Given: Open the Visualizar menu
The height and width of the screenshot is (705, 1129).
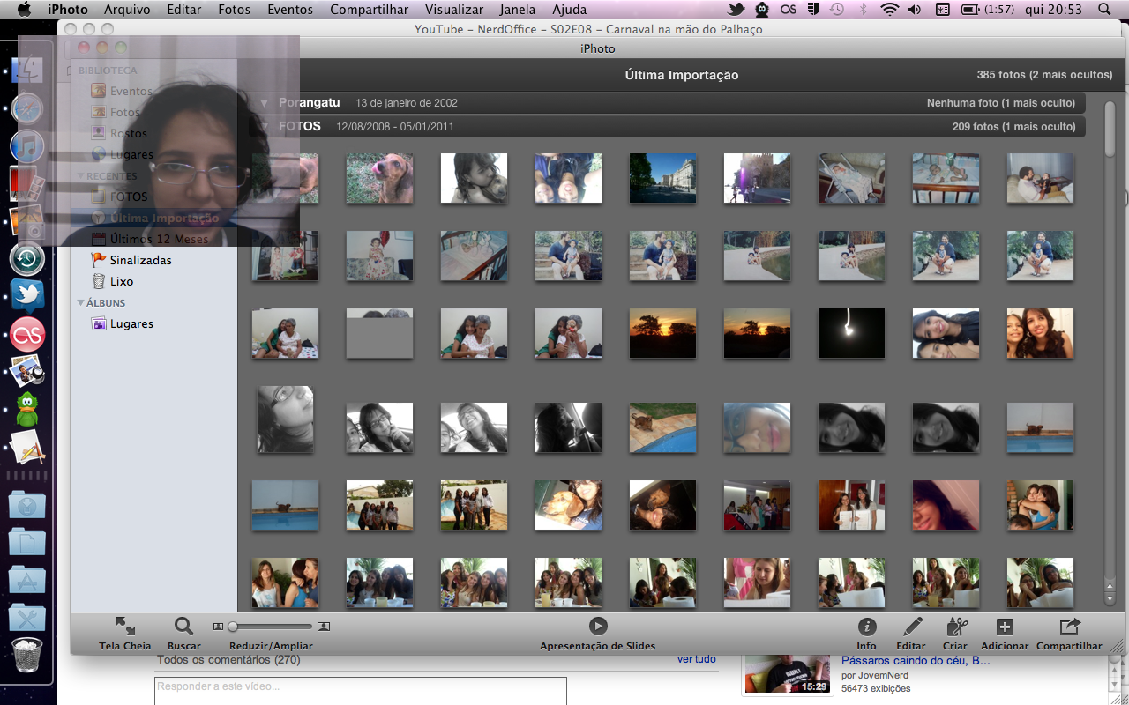Looking at the screenshot, I should 454,10.
